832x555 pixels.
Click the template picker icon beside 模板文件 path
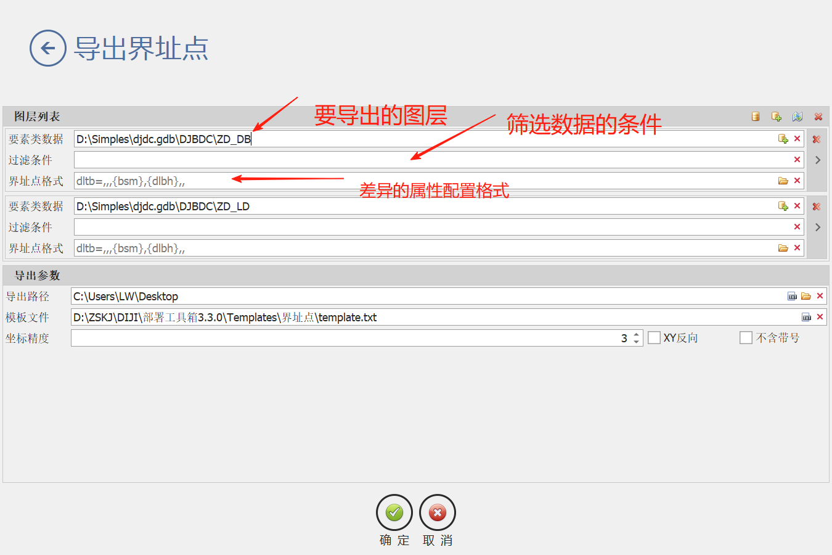point(807,316)
